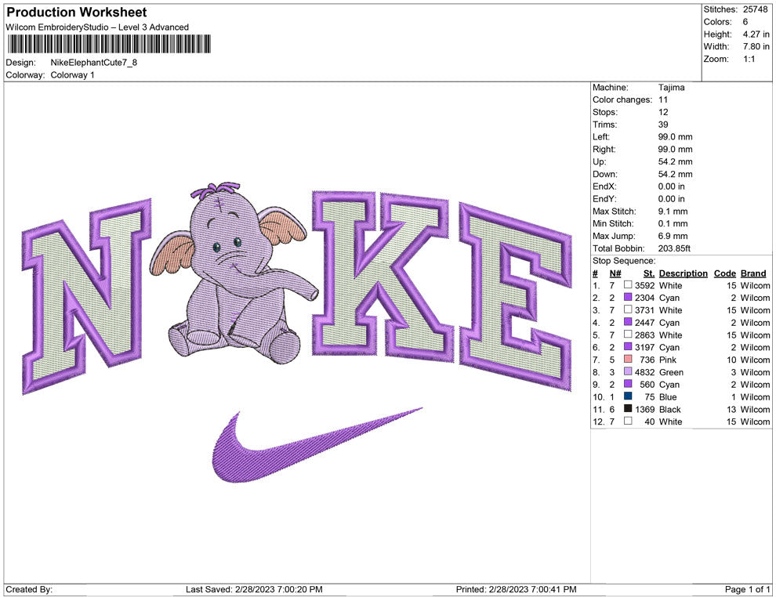Click the blue swatch in stop 10

[x=628, y=396]
